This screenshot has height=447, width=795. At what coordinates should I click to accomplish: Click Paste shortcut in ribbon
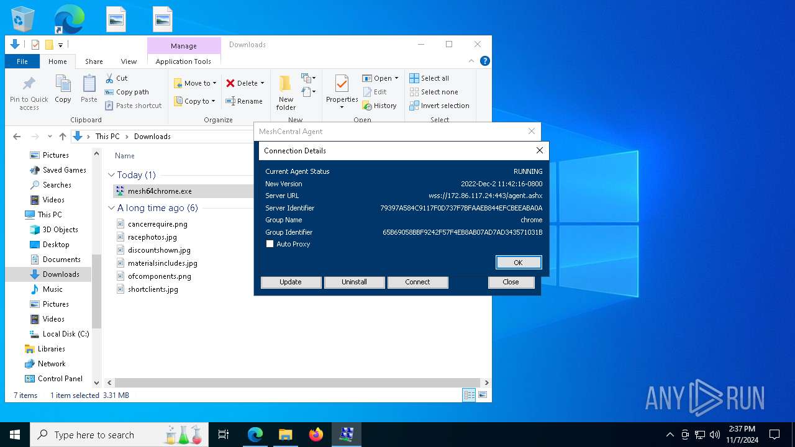[133, 106]
